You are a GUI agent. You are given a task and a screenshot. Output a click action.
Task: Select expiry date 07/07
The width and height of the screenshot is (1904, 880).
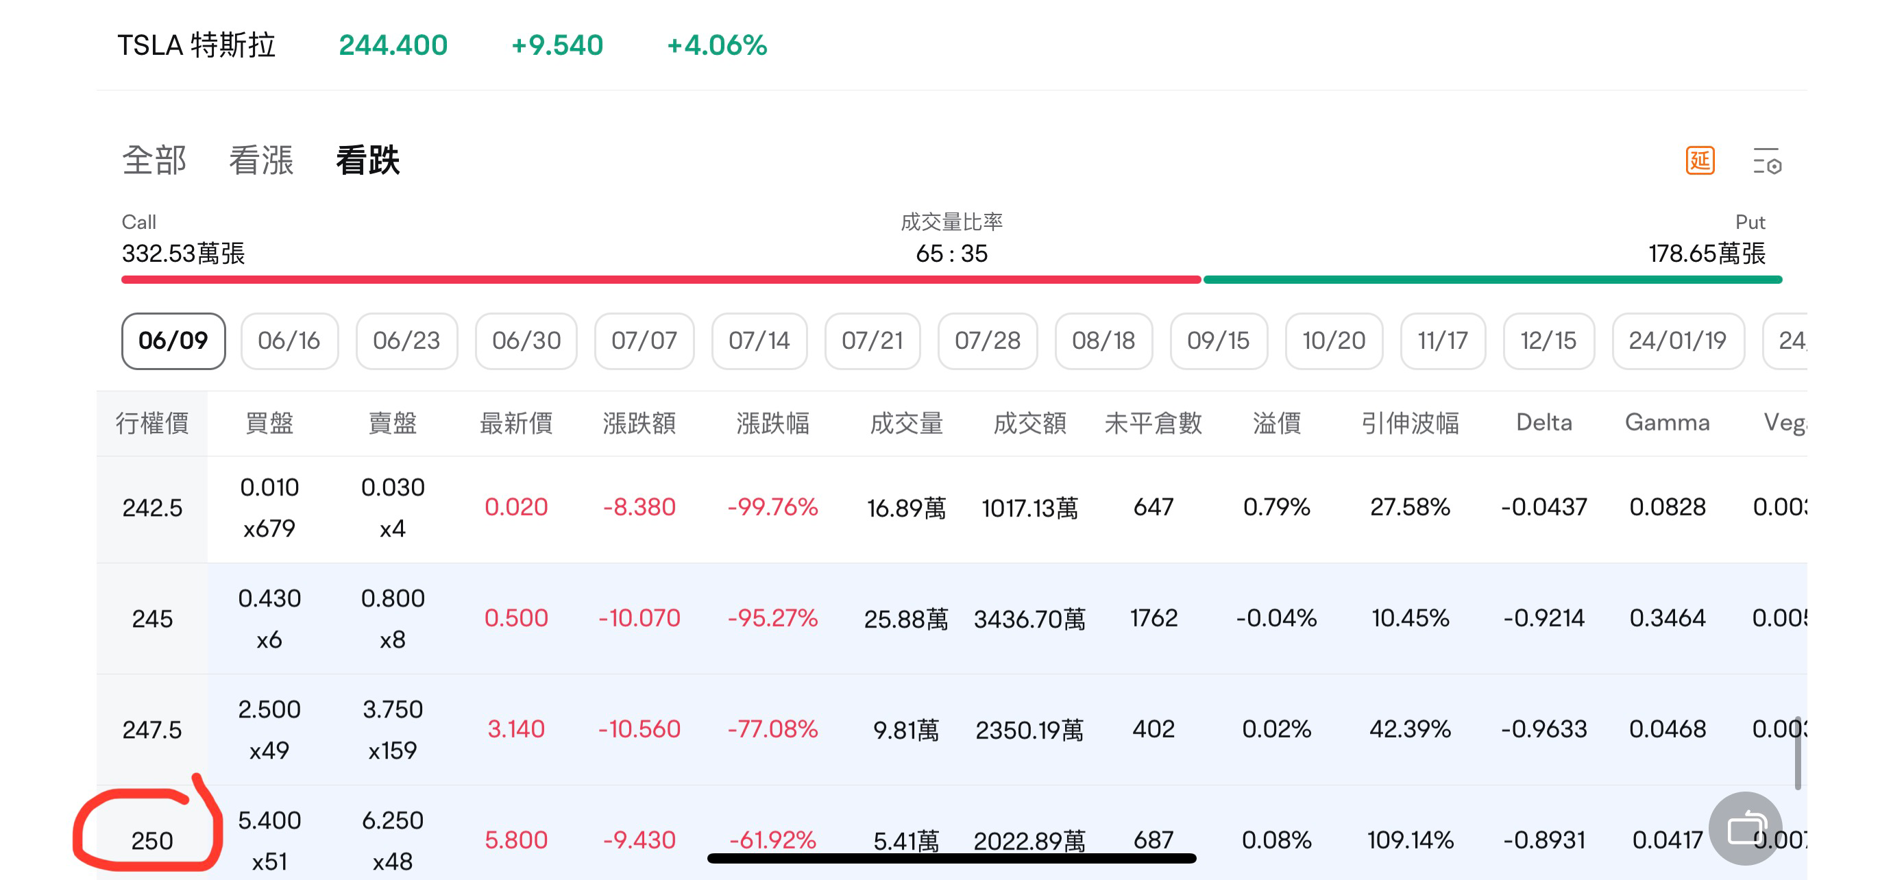644,341
